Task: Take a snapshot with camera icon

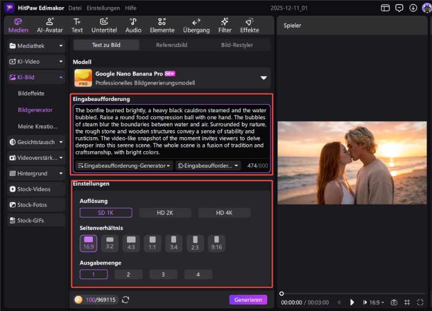Action: [394, 302]
